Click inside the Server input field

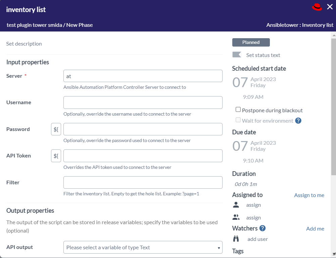pyautogui.click(x=143, y=76)
